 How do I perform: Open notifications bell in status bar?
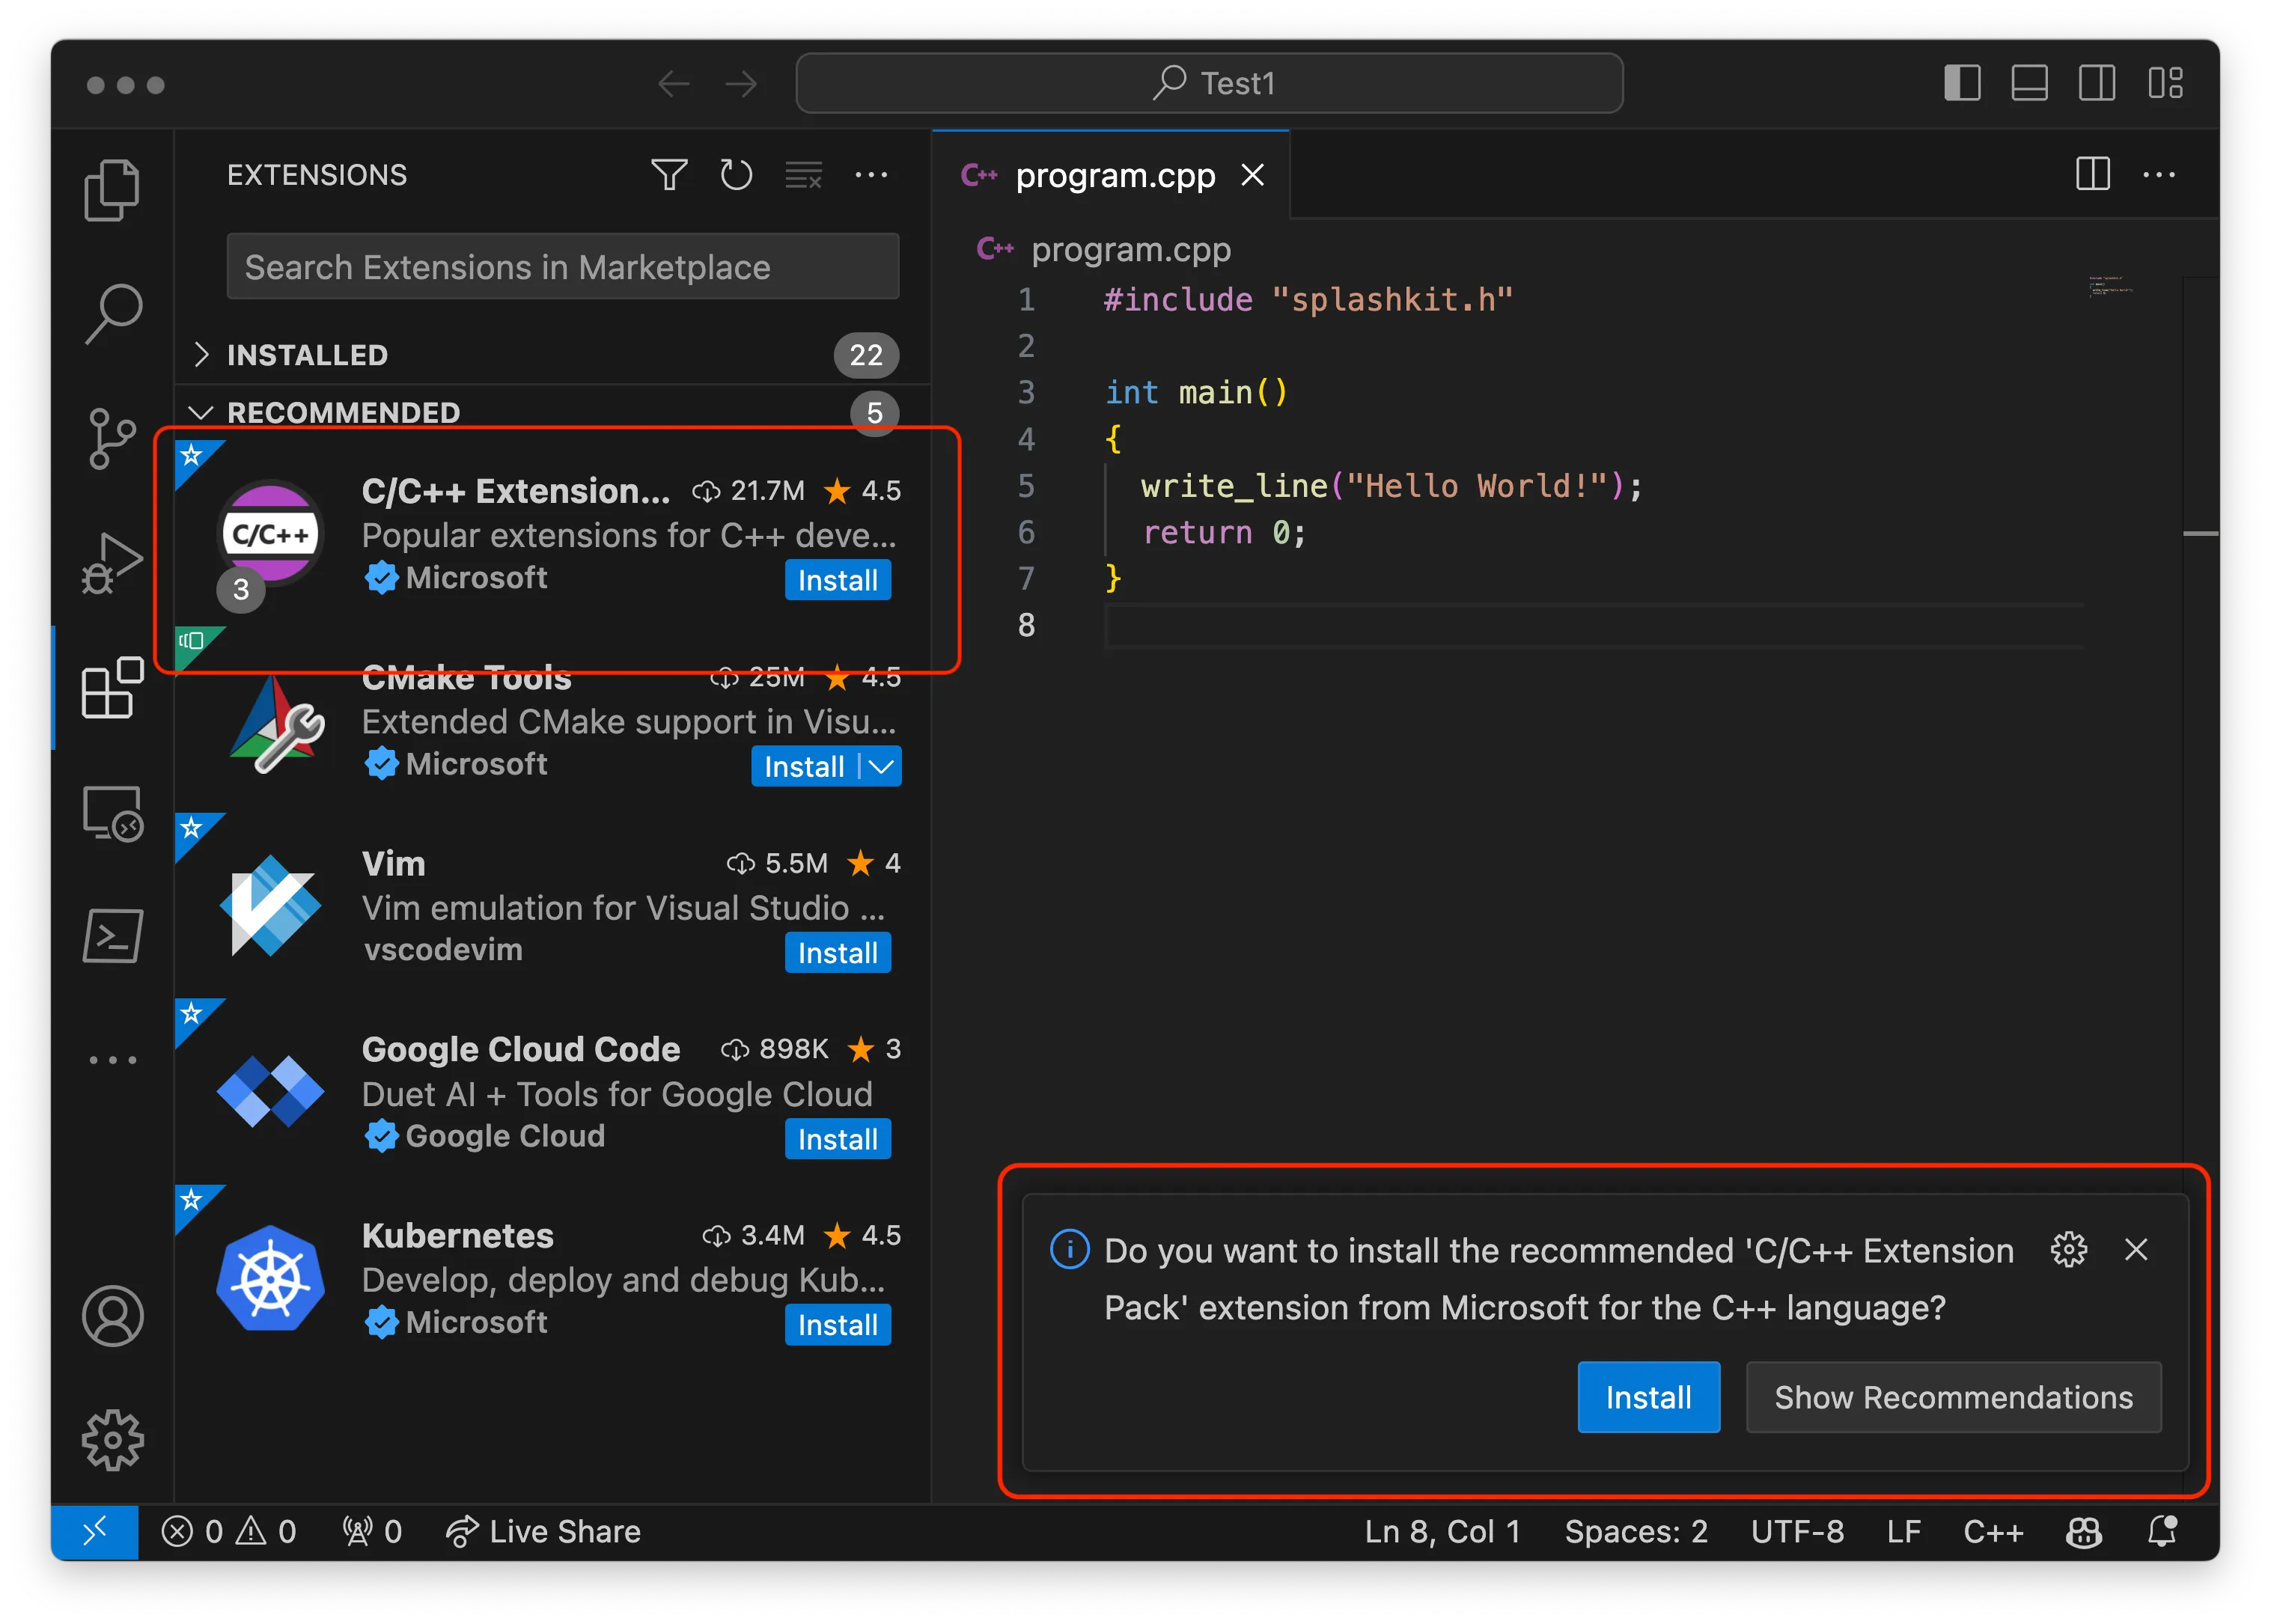[2162, 1531]
